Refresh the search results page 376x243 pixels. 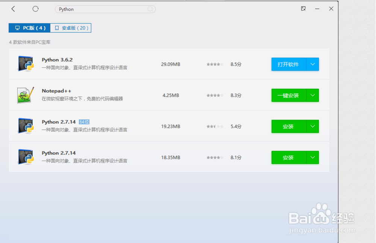pos(35,9)
